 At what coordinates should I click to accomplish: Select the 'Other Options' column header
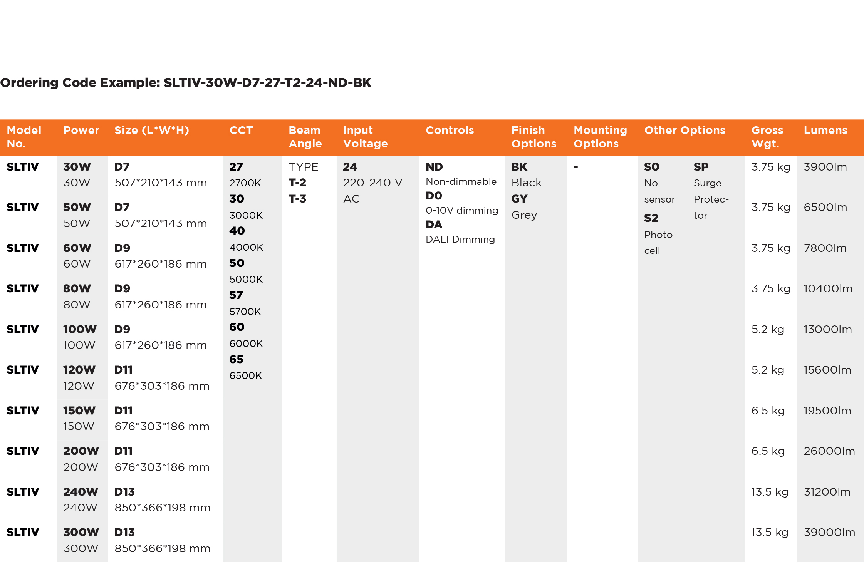pos(685,130)
